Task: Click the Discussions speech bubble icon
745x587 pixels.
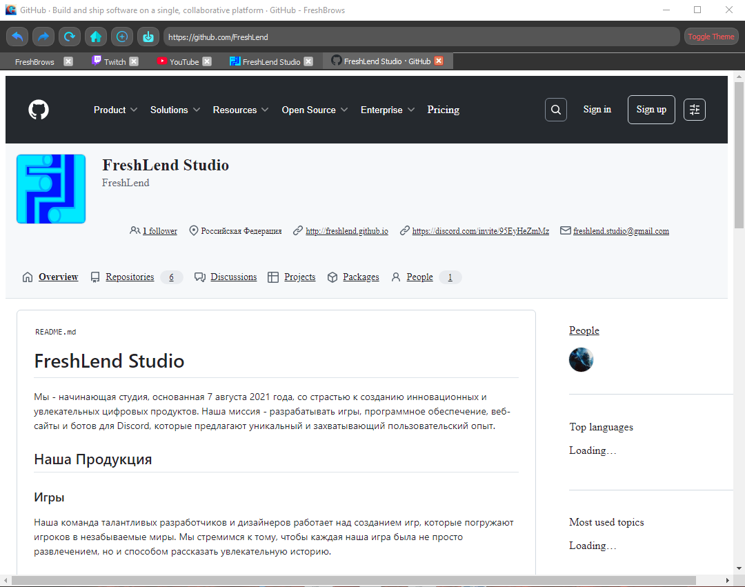Action: [200, 277]
